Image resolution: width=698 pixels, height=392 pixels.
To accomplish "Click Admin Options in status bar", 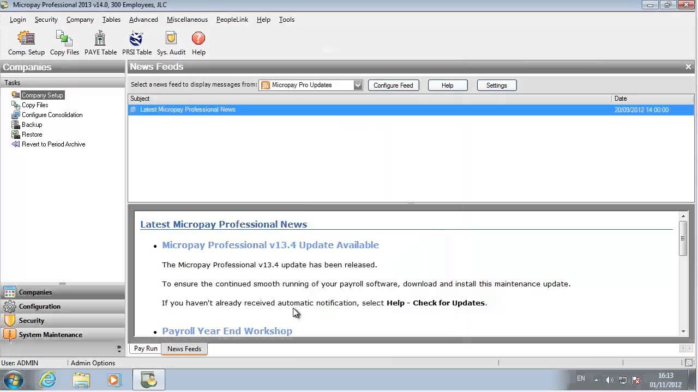I will tap(93, 363).
